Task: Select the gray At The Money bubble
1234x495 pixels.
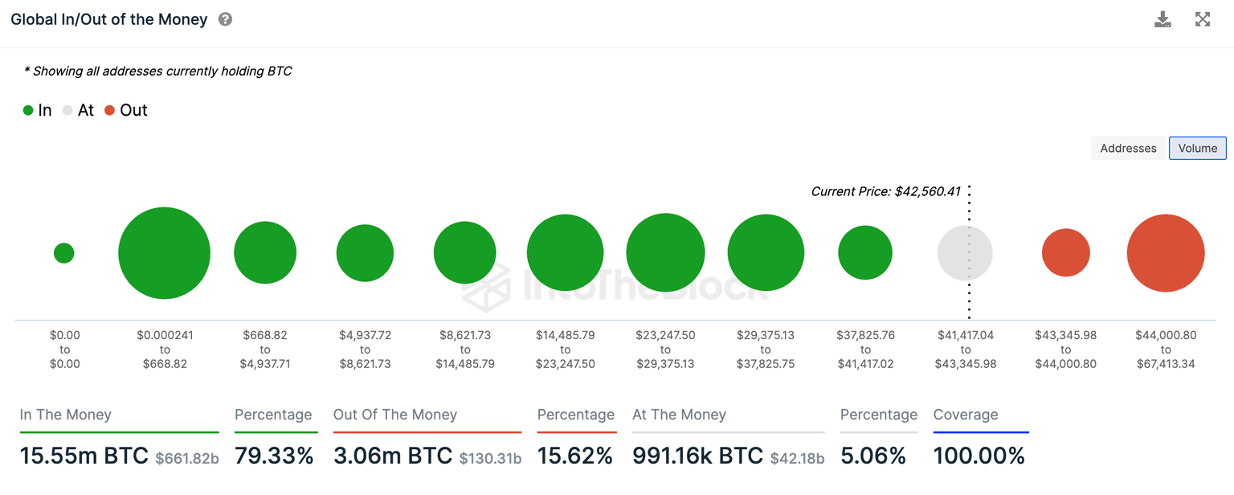Action: click(x=965, y=252)
